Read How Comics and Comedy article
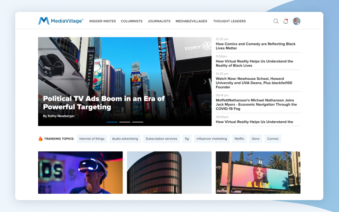 pyautogui.click(x=256, y=46)
